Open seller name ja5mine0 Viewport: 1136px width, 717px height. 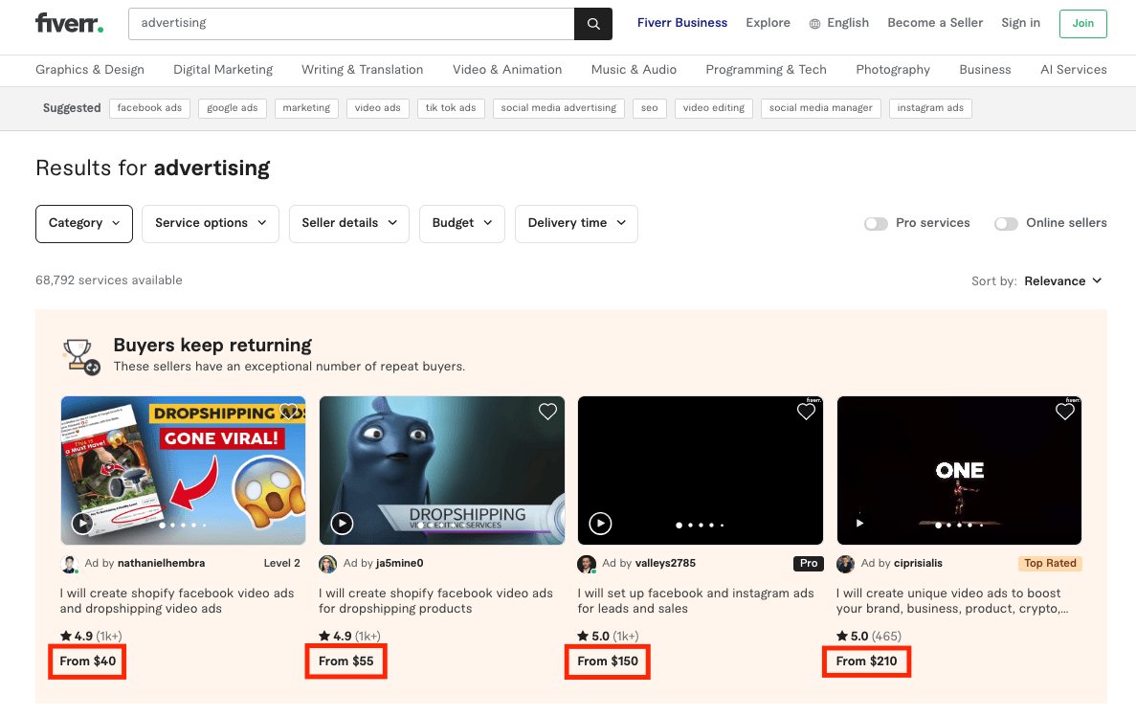coord(400,563)
